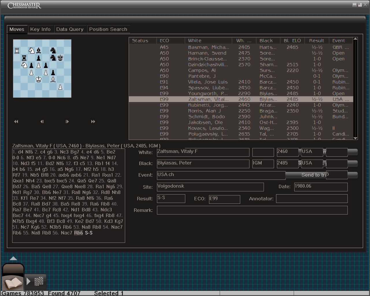
Task: Click the open book database icon
Action: [13, 282]
